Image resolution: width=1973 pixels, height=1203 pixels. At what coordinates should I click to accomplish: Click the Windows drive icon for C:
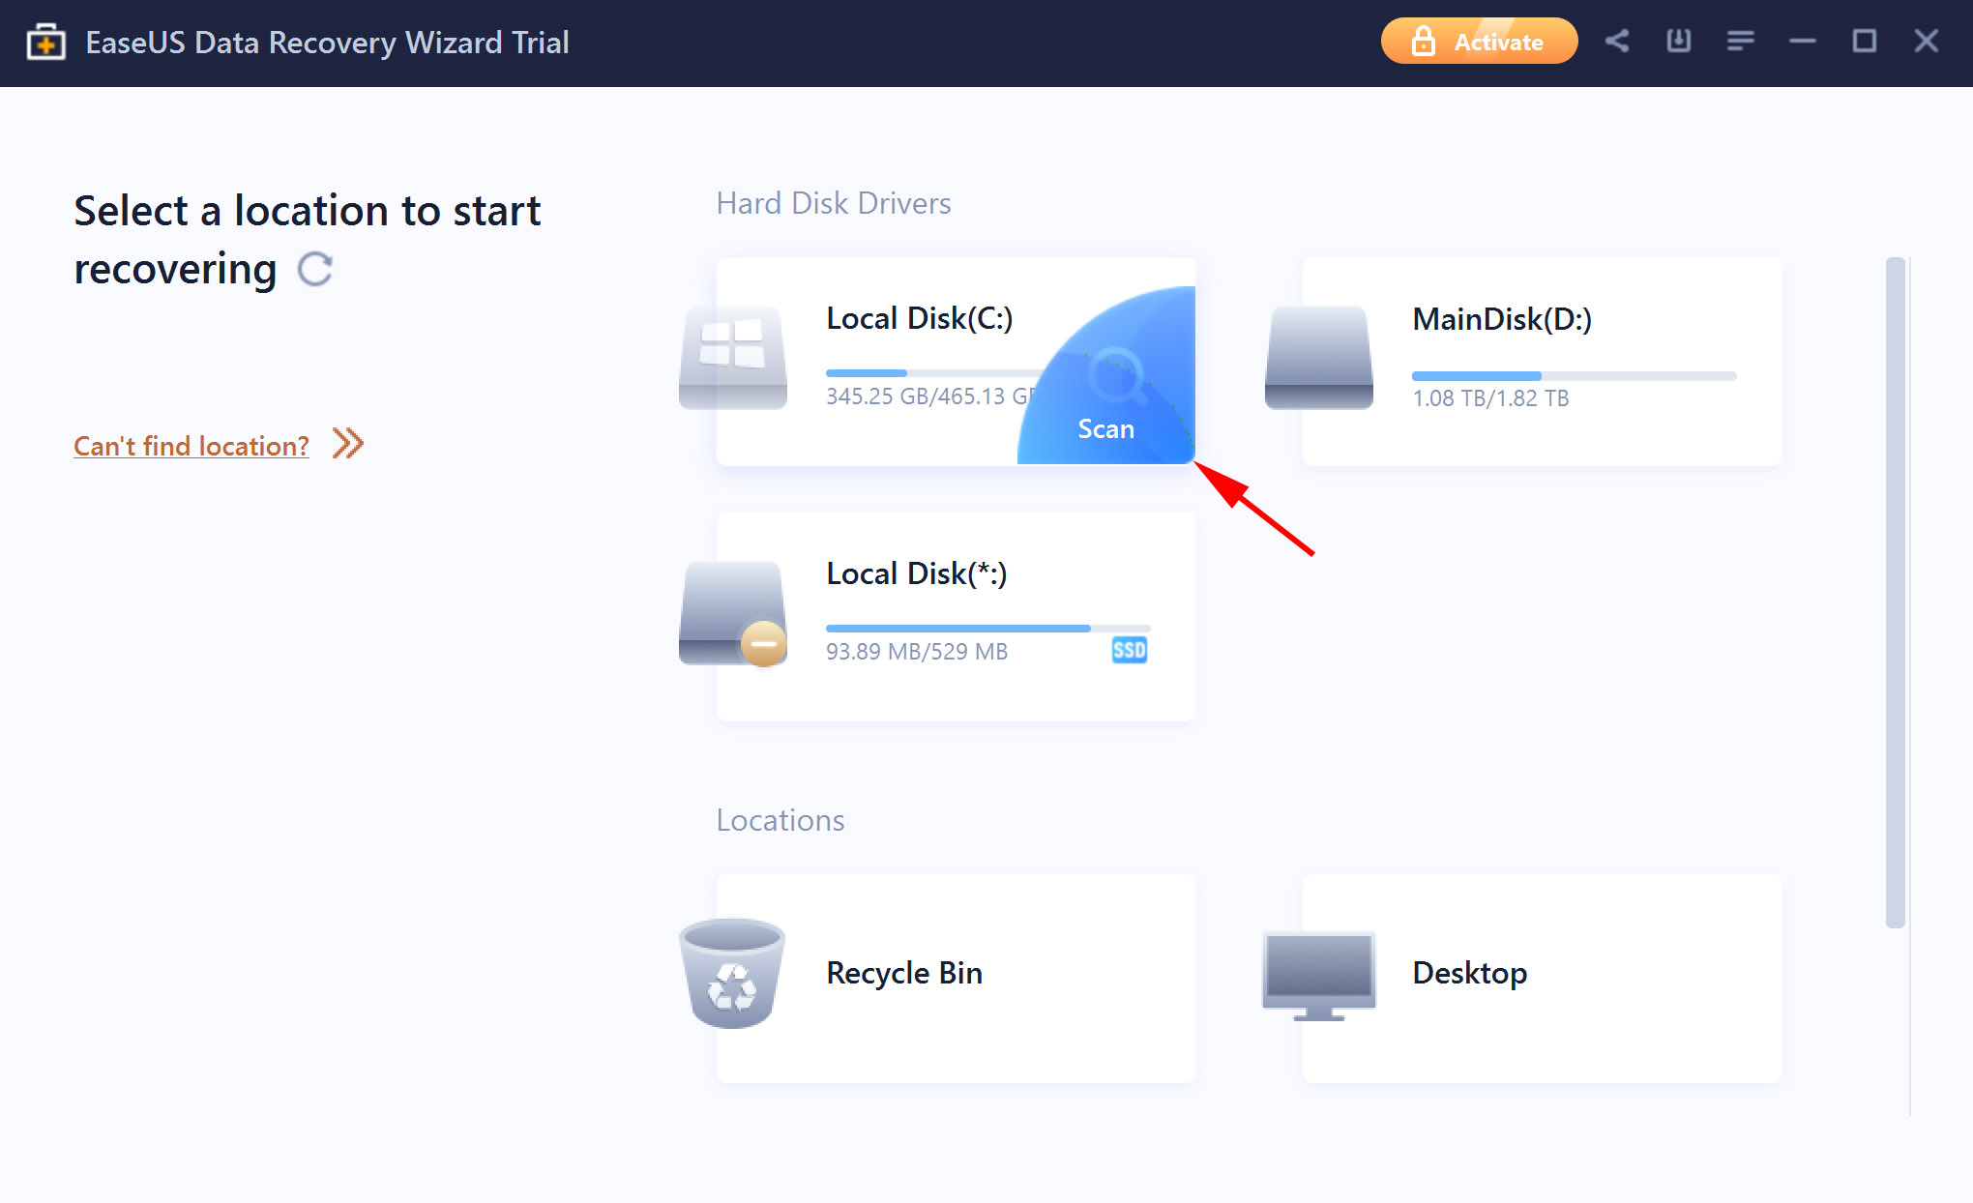point(732,357)
